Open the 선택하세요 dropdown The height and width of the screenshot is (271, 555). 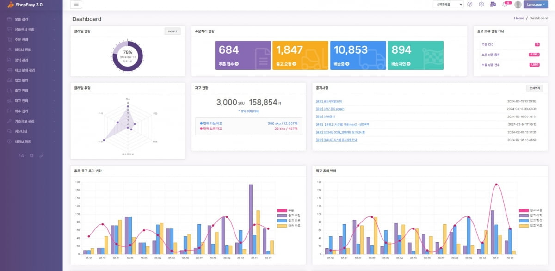[x=448, y=5]
